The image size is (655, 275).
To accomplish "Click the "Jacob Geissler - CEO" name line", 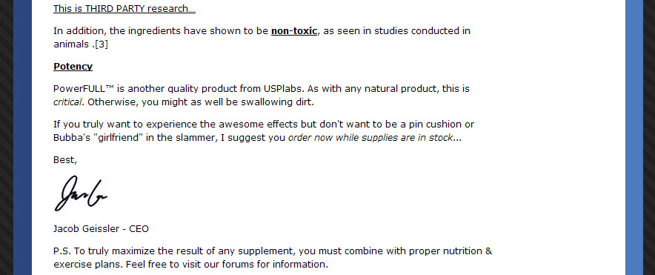I will click(x=101, y=228).
